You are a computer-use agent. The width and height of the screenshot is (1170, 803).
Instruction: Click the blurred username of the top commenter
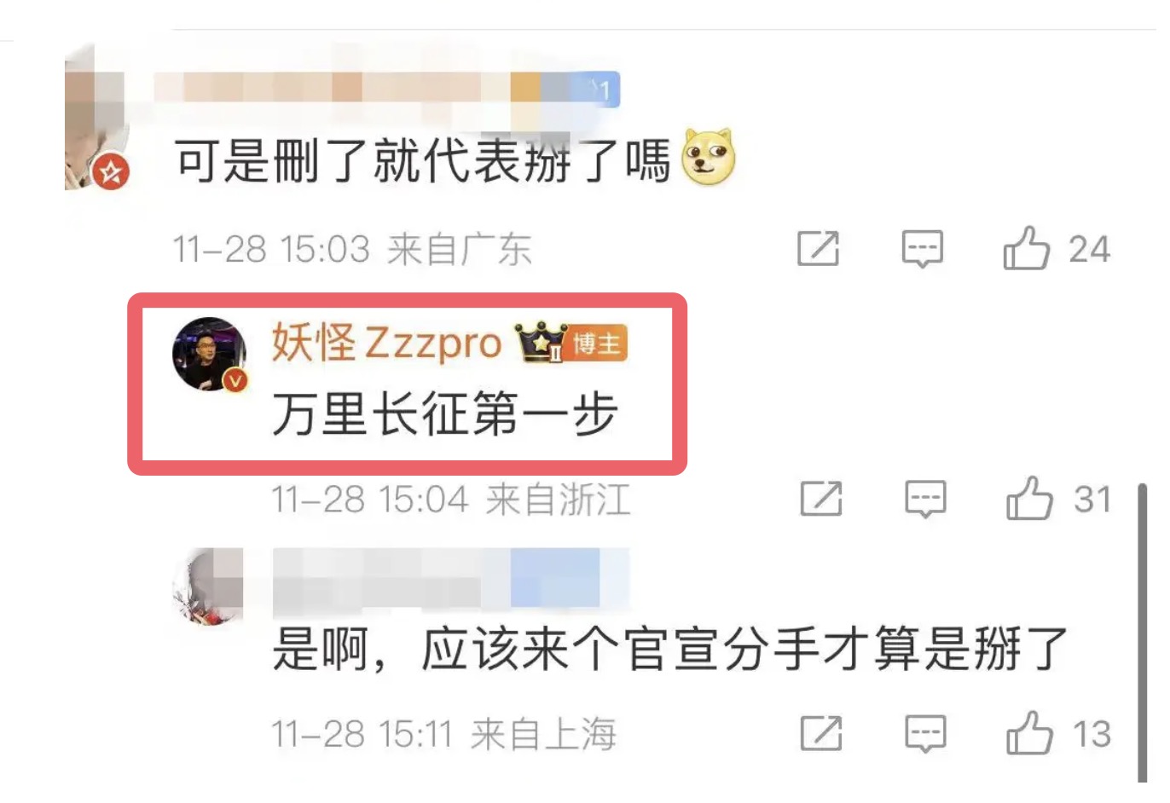387,90
